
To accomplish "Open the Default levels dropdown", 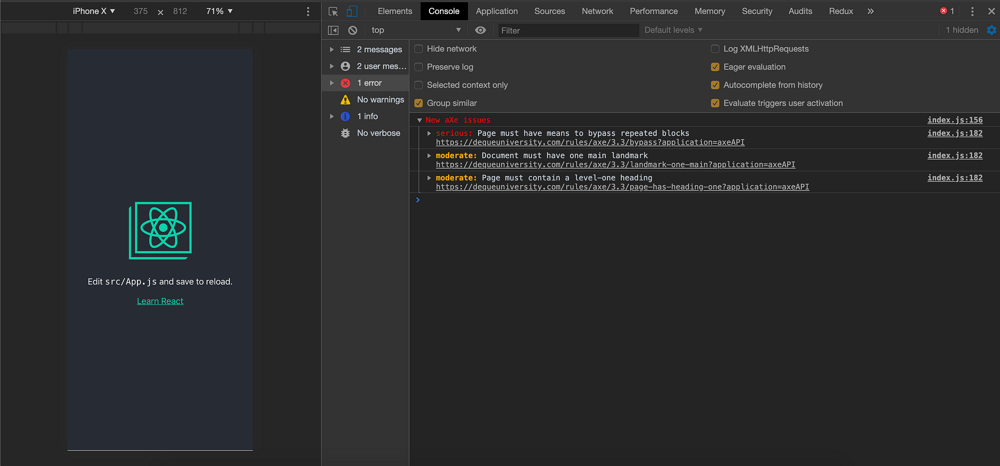I will click(x=673, y=30).
